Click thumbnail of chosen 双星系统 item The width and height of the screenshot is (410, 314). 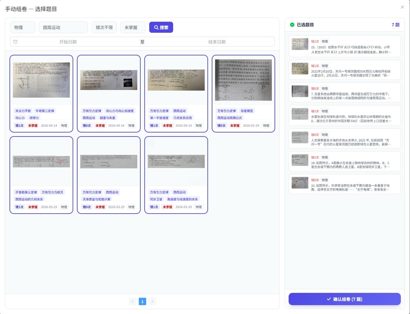(300, 91)
